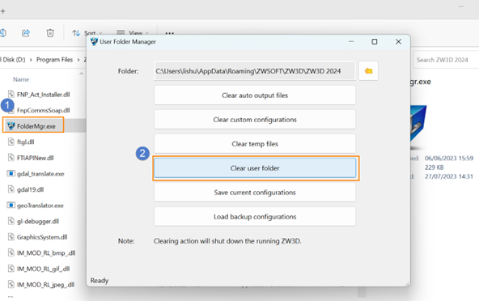Screen dimensions: 479x301
Task: Click the FolderMgr.exe file icon
Action: point(11,125)
